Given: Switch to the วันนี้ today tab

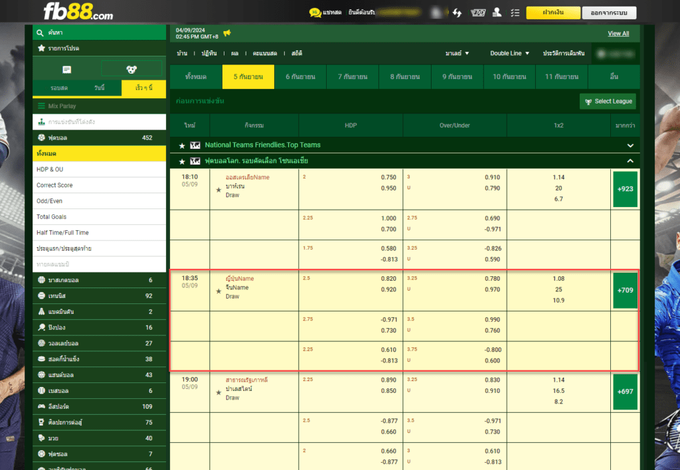Looking at the screenshot, I should pos(100,88).
